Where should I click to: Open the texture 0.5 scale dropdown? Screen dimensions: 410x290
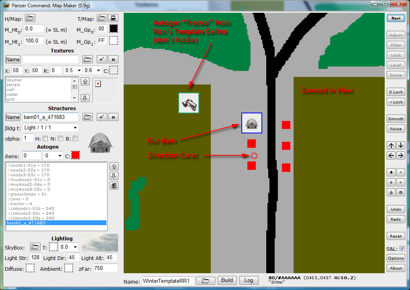point(73,70)
